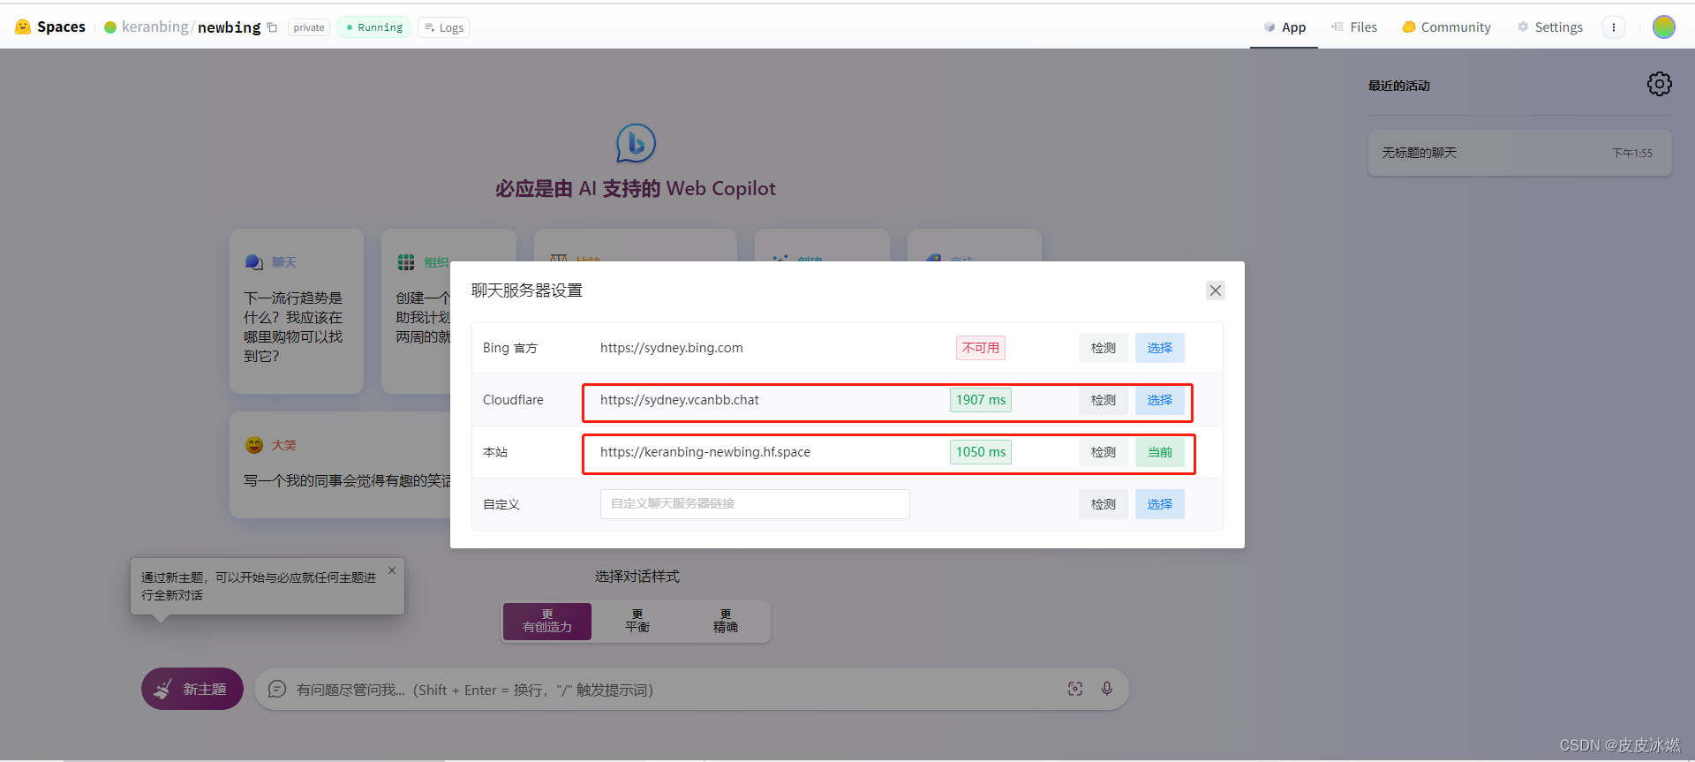Screen dimensions: 1695x762
Task: Open the three-dot more options menu
Action: point(1614,27)
